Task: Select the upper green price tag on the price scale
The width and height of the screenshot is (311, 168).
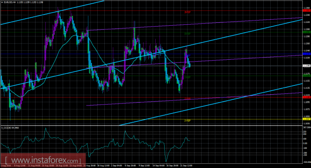Action: [x=307, y=32]
